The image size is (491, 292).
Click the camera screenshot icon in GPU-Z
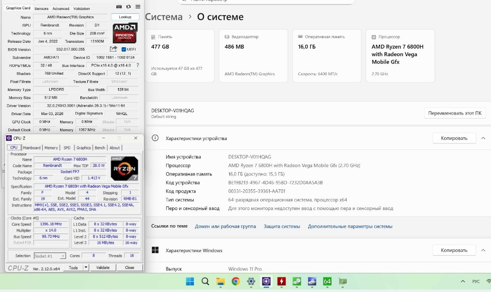[119, 6]
